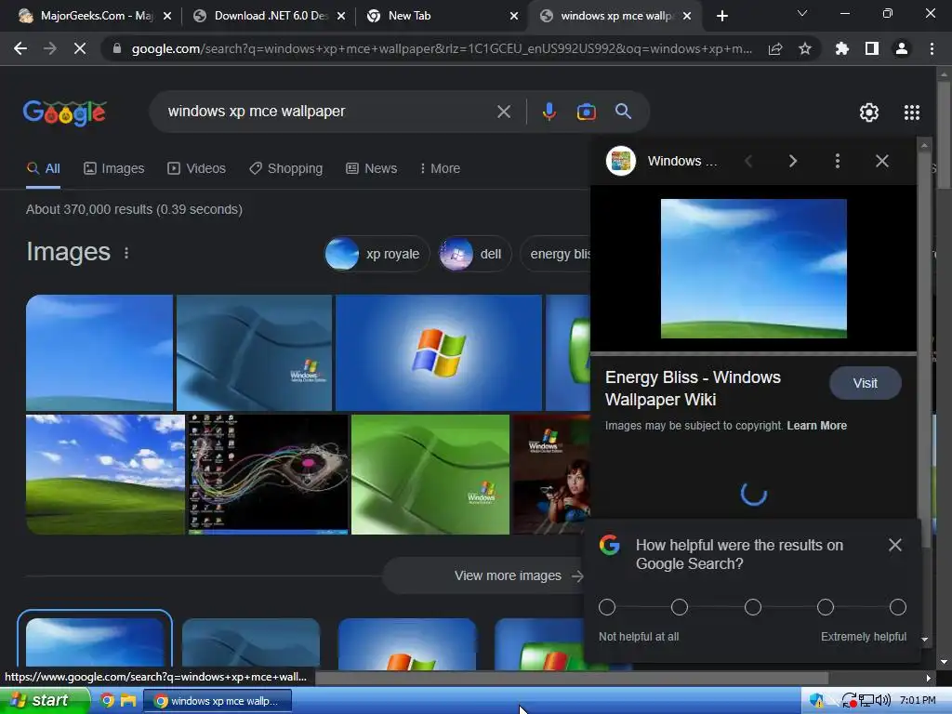The image size is (952, 714).
Task: Open preview panel three-dot options
Action: [x=838, y=161]
